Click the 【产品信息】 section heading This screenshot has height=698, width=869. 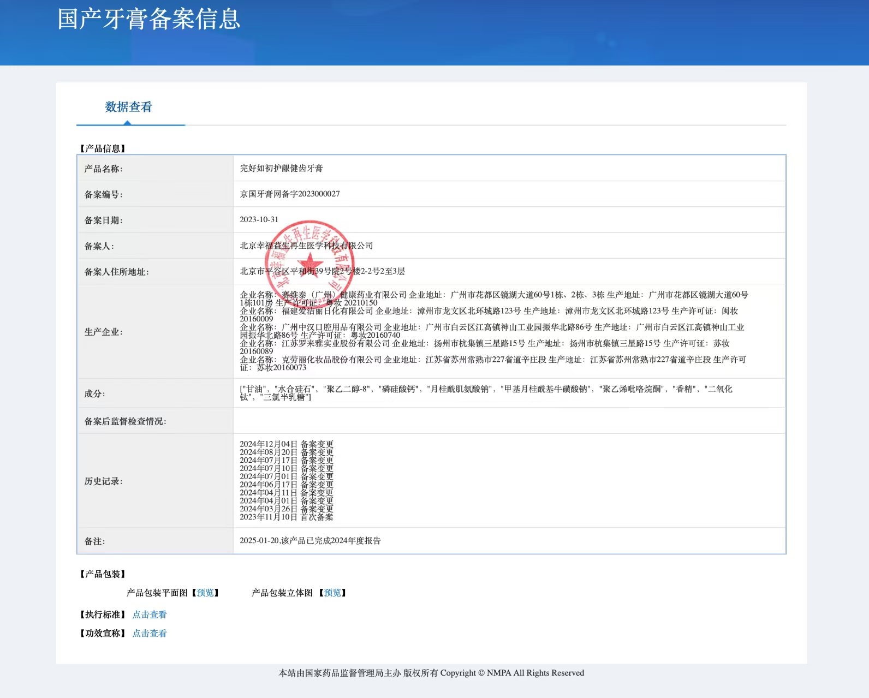pos(103,148)
